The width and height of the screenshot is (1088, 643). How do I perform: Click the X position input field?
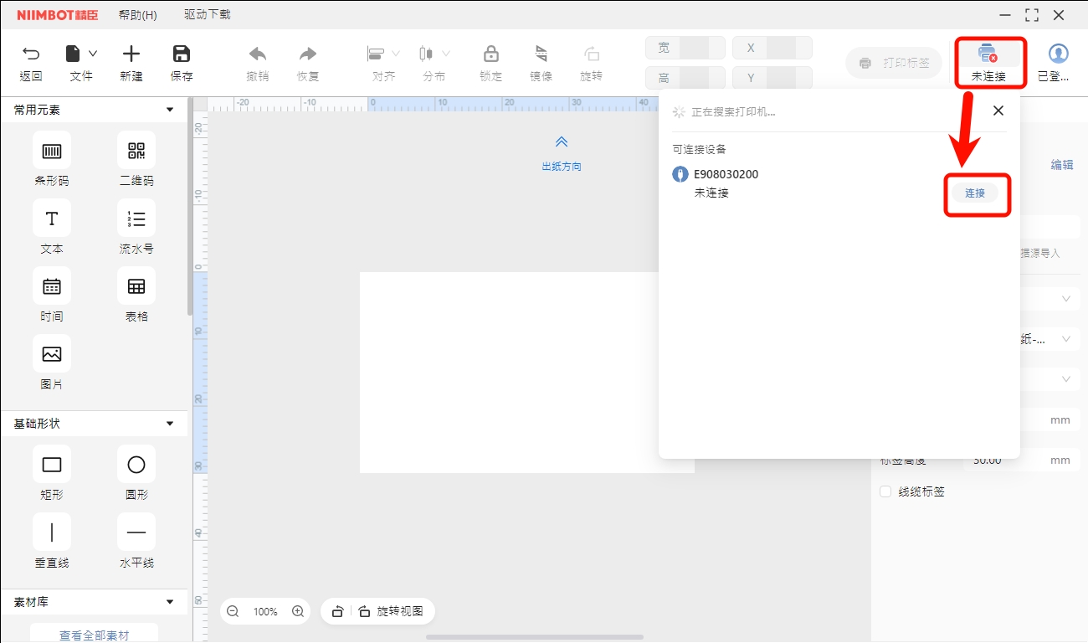(x=772, y=48)
